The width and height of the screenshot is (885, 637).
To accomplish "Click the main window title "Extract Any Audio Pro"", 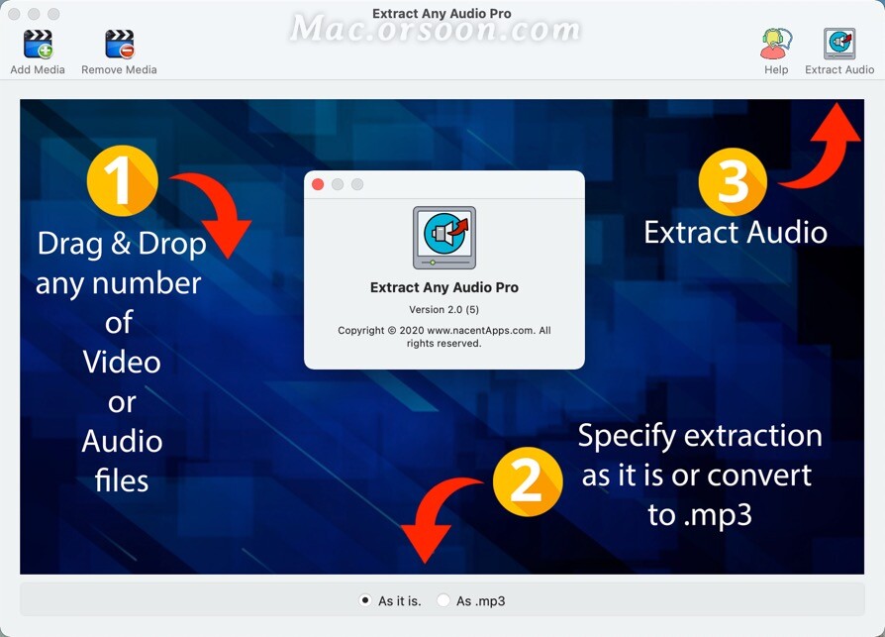I will pos(442,14).
